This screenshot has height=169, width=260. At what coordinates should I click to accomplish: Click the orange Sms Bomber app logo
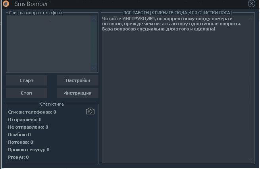point(6,4)
